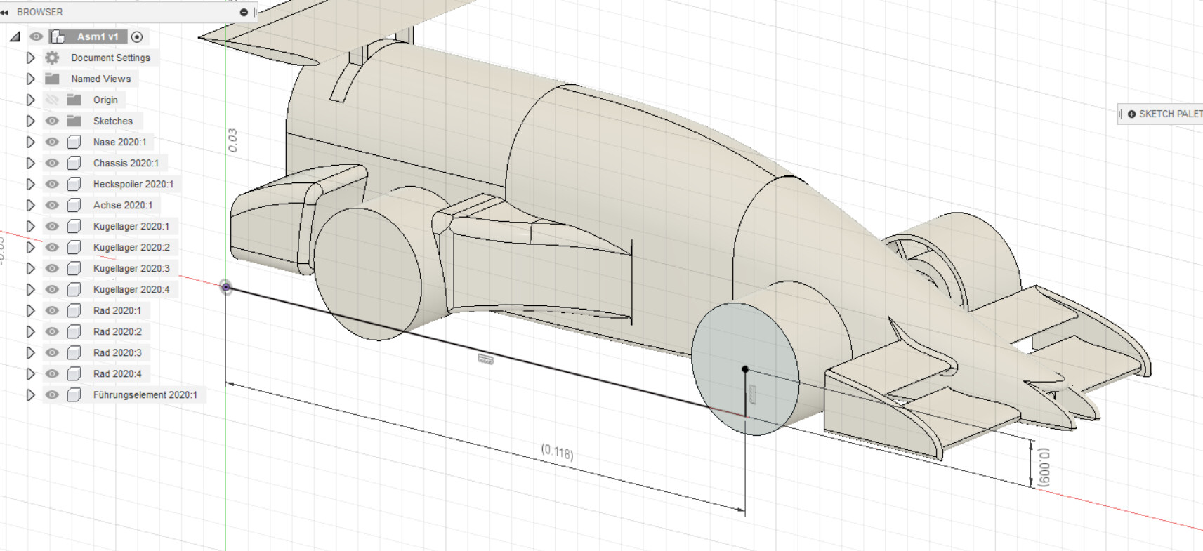
Task: Click the Rad 2020:1 component icon
Action: 74,310
